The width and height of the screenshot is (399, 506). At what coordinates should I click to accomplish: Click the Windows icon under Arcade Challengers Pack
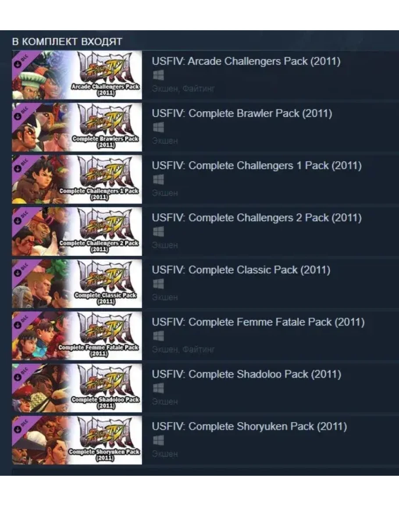tap(158, 75)
